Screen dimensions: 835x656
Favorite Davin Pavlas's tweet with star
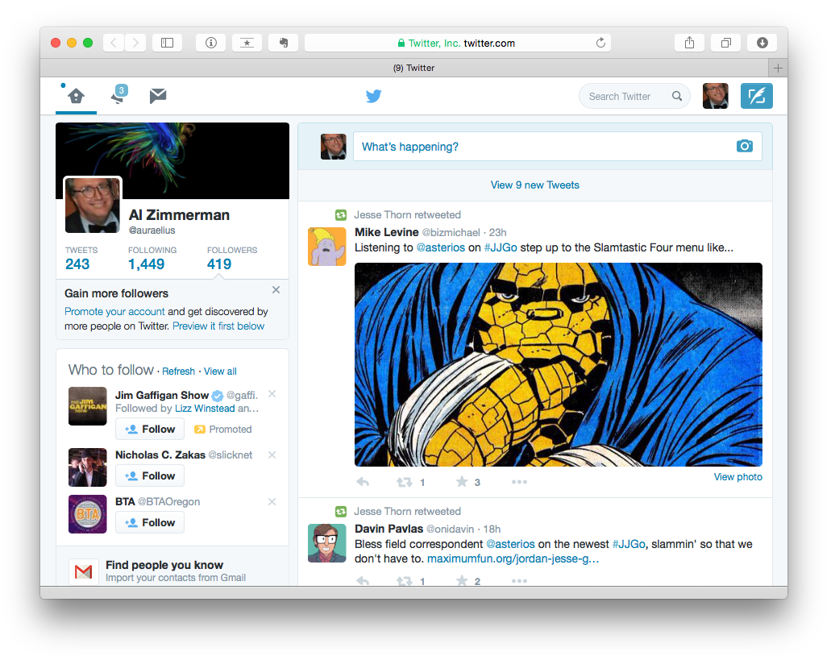pyautogui.click(x=462, y=580)
